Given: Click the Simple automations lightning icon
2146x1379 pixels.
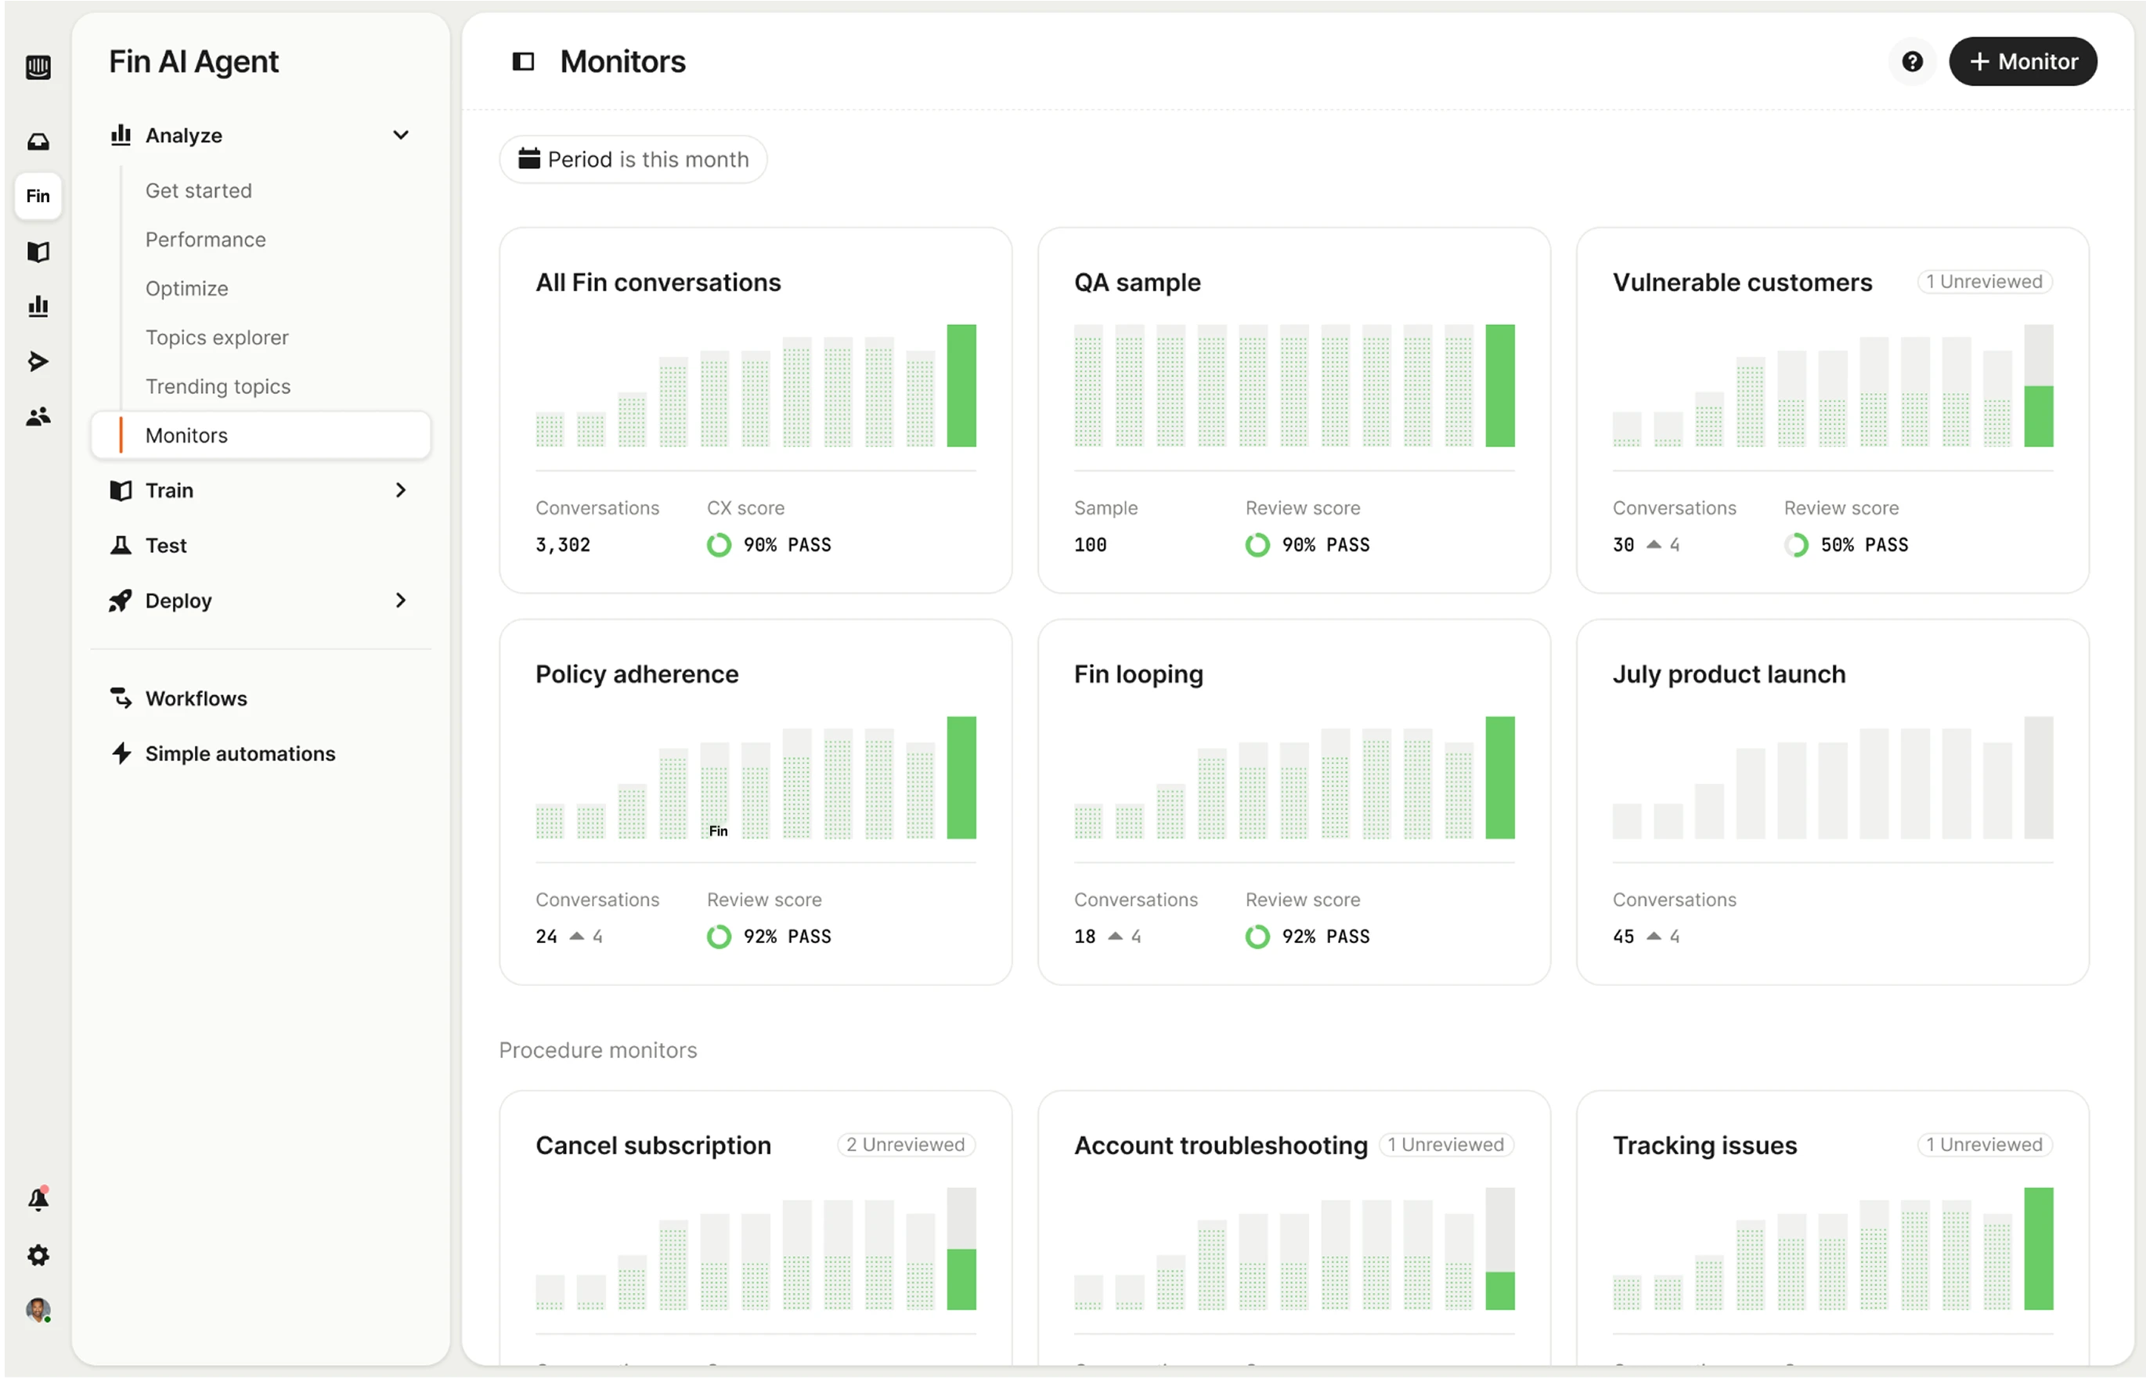Looking at the screenshot, I should tap(121, 753).
